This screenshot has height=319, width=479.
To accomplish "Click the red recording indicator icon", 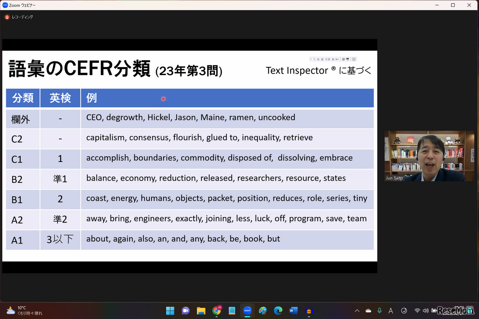I will [7, 17].
